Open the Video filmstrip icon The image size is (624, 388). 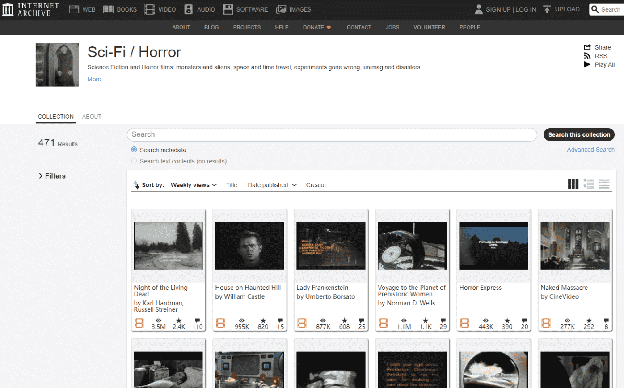(150, 9)
